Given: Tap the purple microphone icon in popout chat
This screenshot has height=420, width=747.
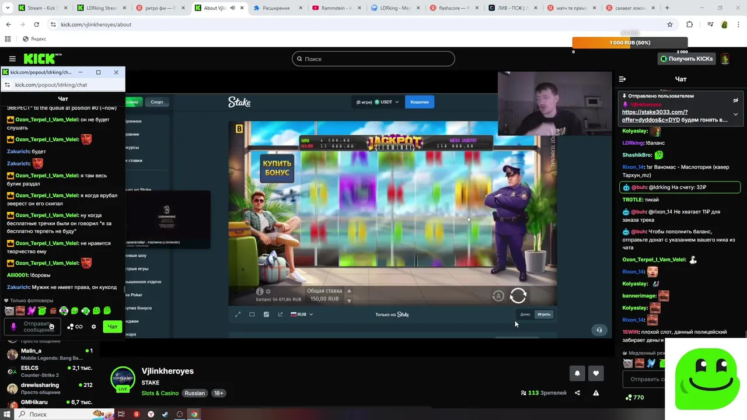Looking at the screenshot, I should (x=13, y=327).
